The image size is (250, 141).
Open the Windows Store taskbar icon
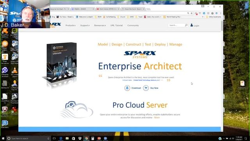point(73,138)
